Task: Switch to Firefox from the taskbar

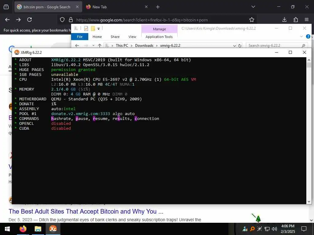Action: point(23,229)
